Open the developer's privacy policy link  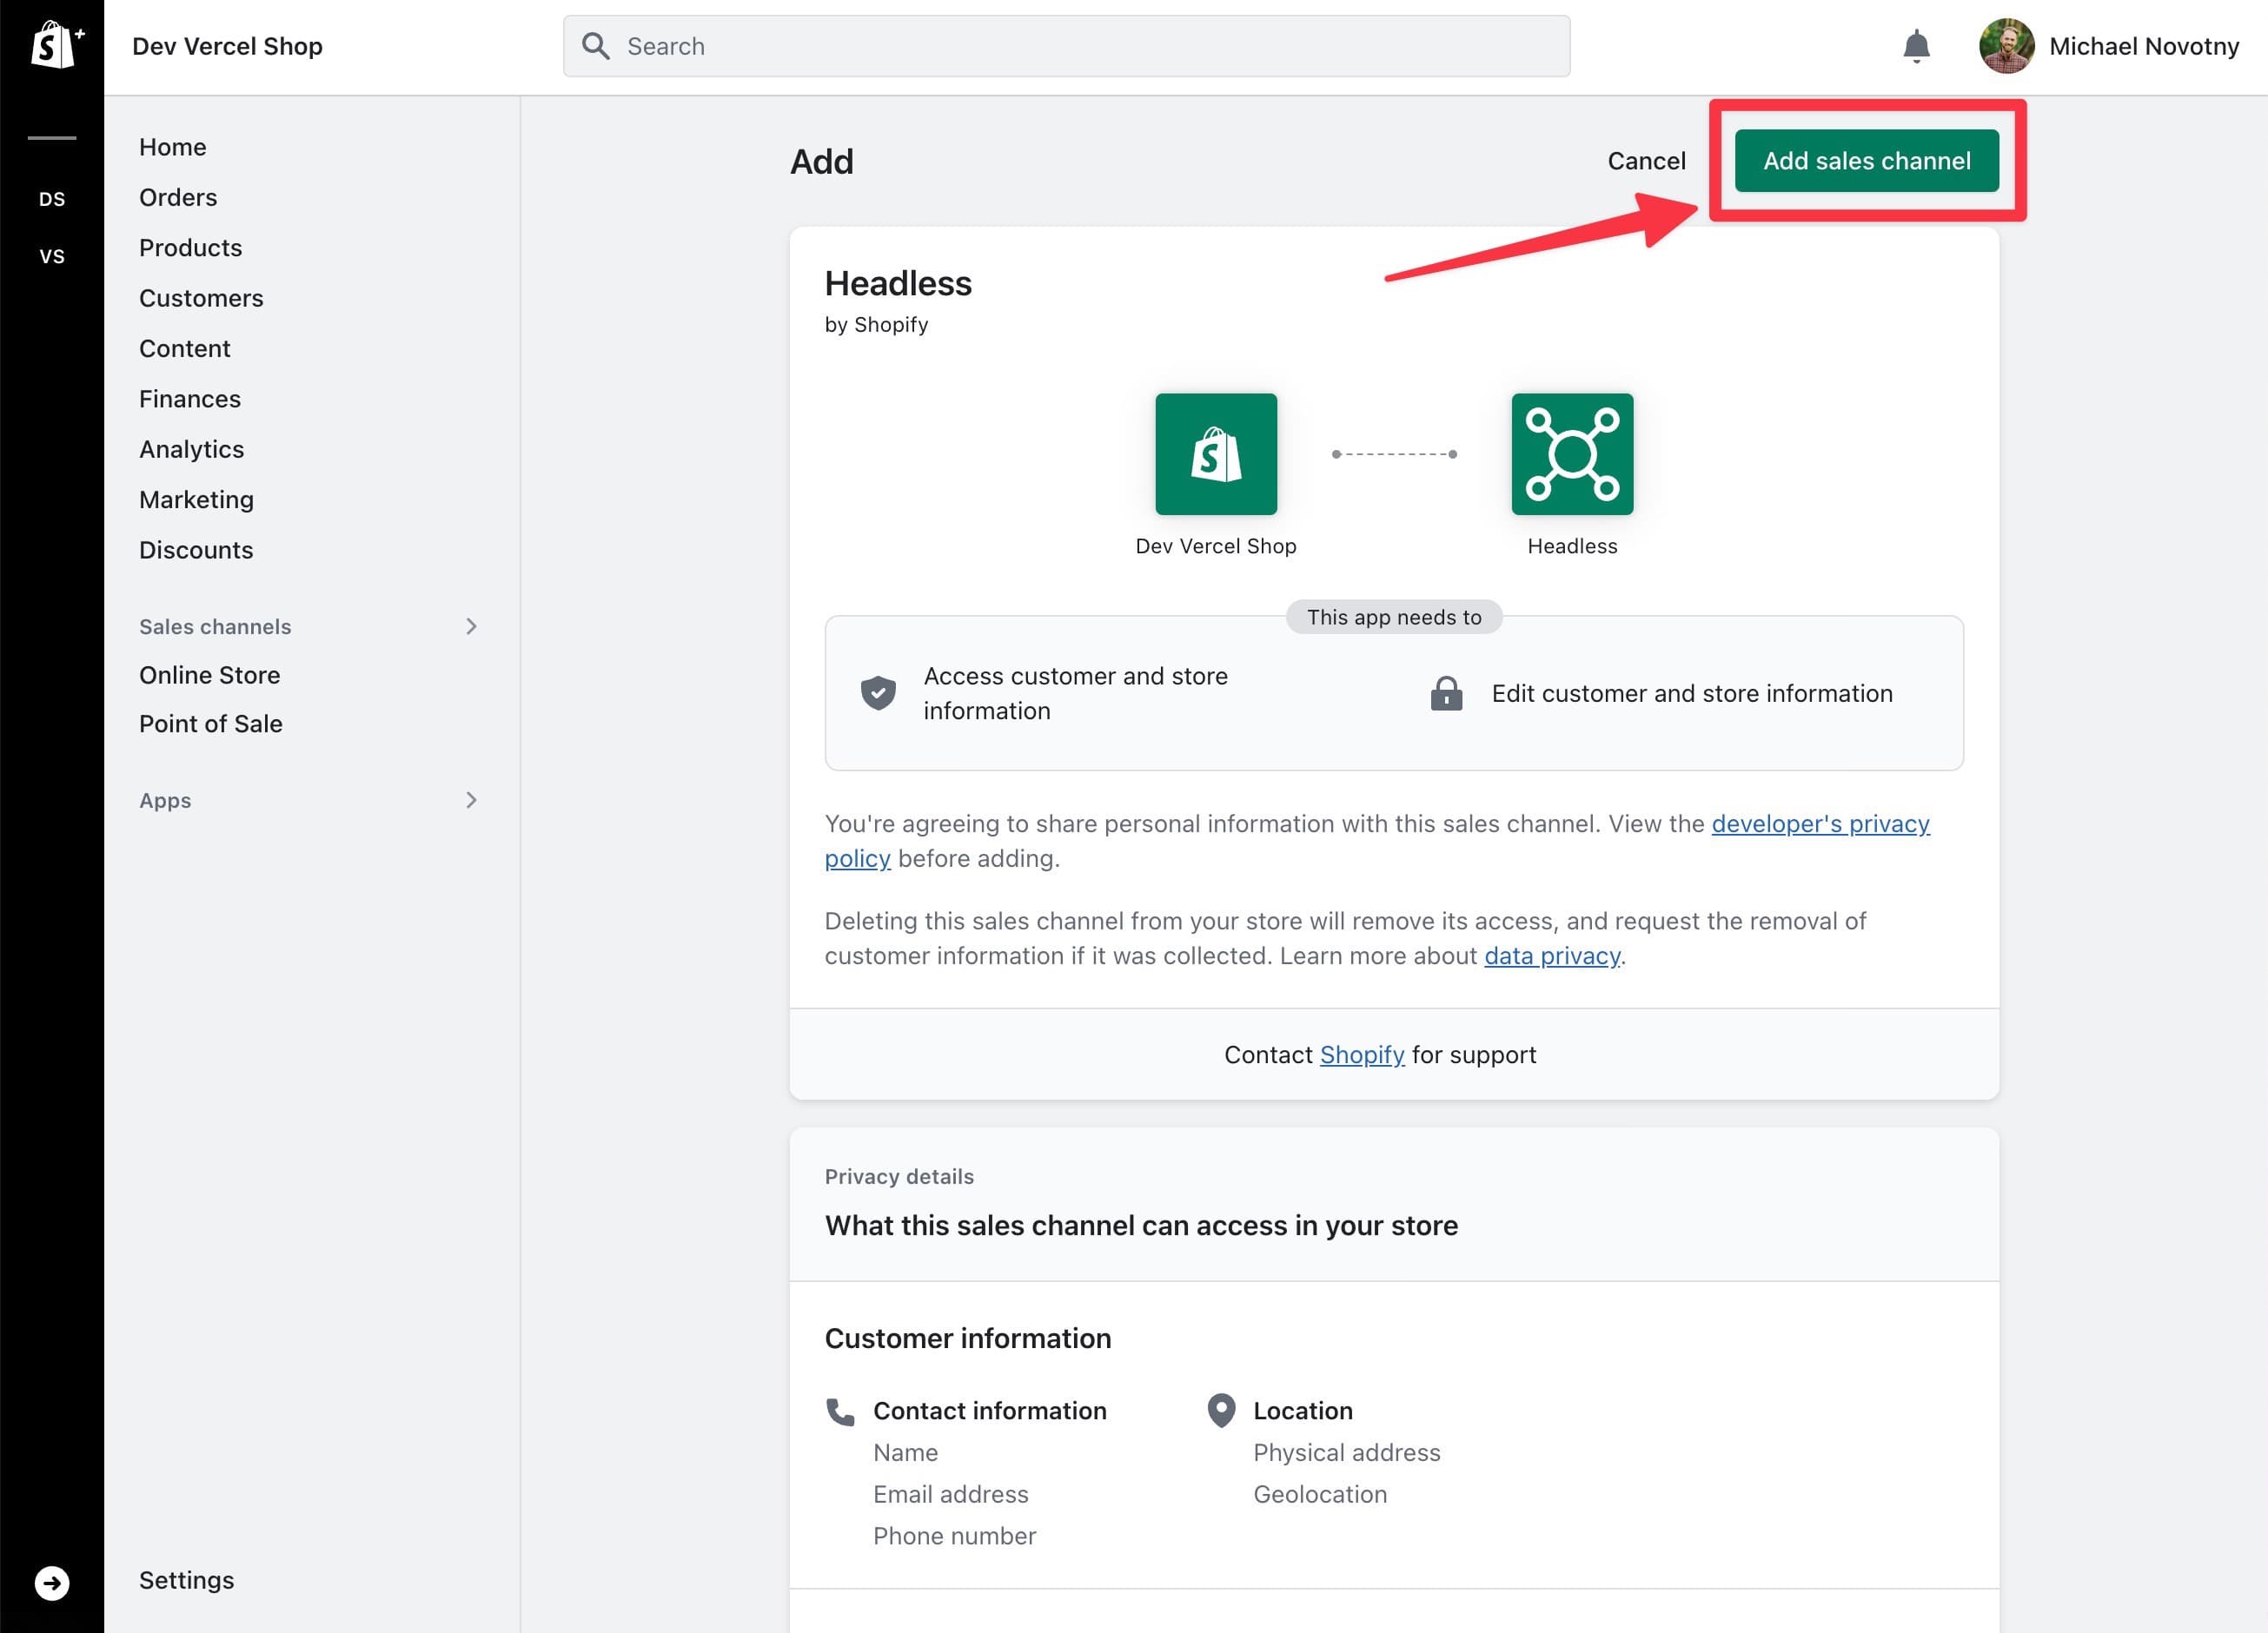click(x=1818, y=823)
